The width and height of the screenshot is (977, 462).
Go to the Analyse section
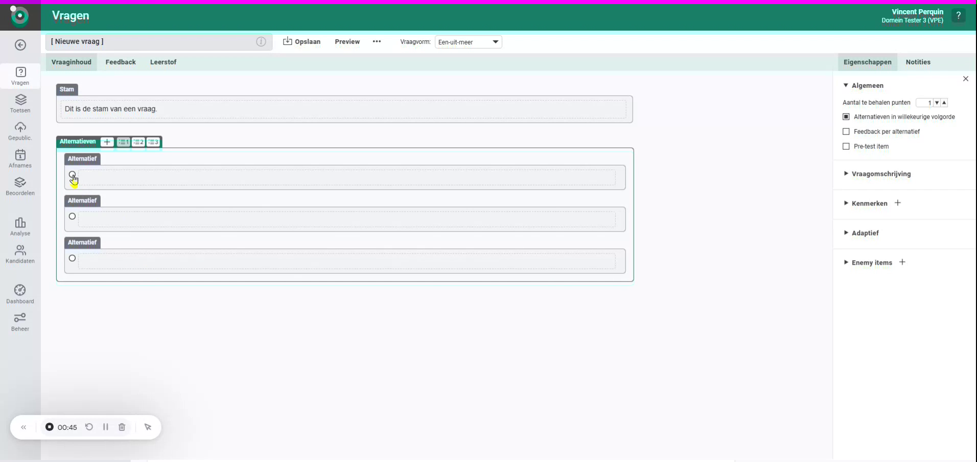(20, 226)
